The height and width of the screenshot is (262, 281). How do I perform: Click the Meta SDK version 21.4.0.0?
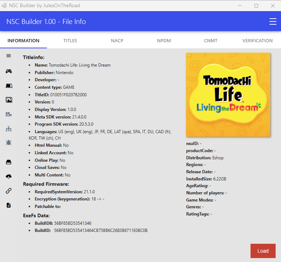79,117
